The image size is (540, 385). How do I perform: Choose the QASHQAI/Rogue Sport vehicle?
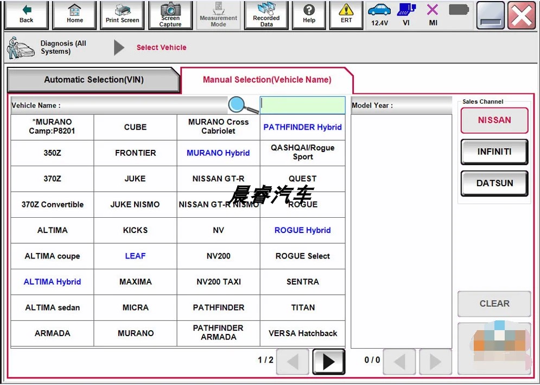click(303, 153)
